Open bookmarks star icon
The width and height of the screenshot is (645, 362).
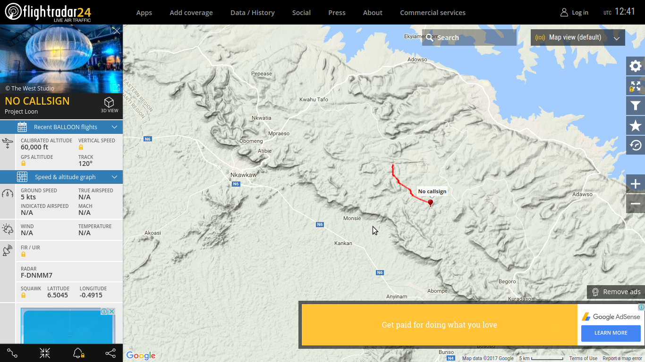click(x=636, y=125)
